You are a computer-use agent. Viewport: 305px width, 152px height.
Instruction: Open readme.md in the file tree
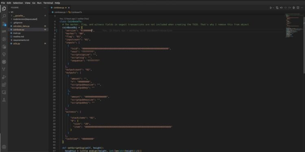[18, 36]
